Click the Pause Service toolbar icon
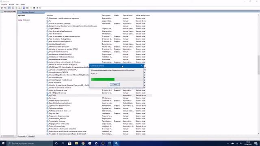 pos(37,8)
